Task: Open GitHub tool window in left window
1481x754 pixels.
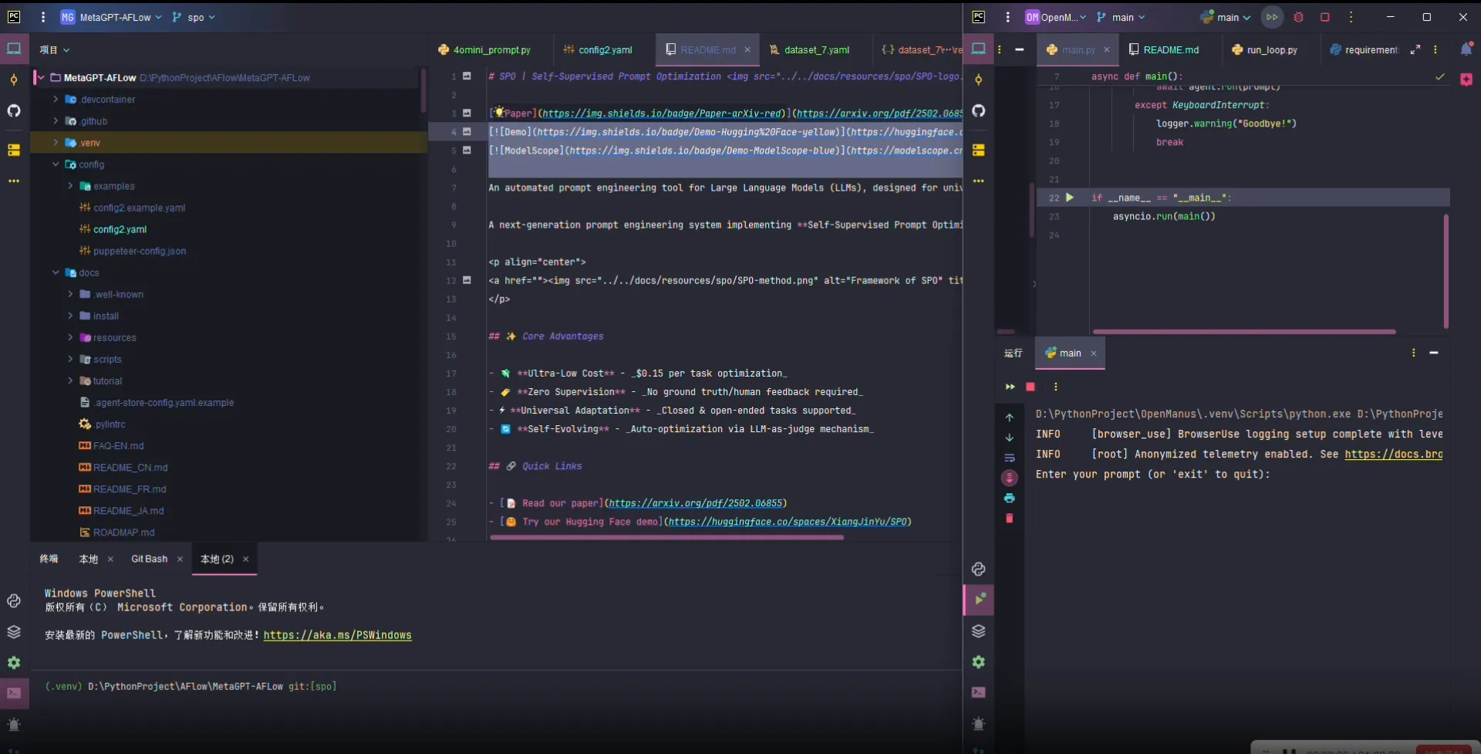Action: coord(14,111)
